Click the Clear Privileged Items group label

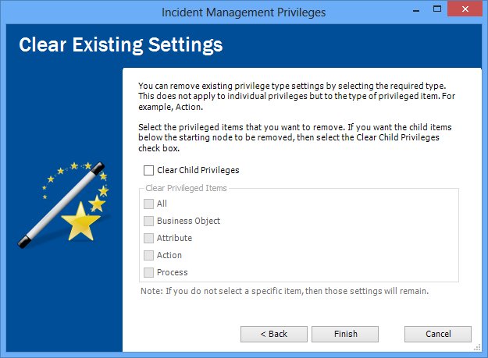186,188
